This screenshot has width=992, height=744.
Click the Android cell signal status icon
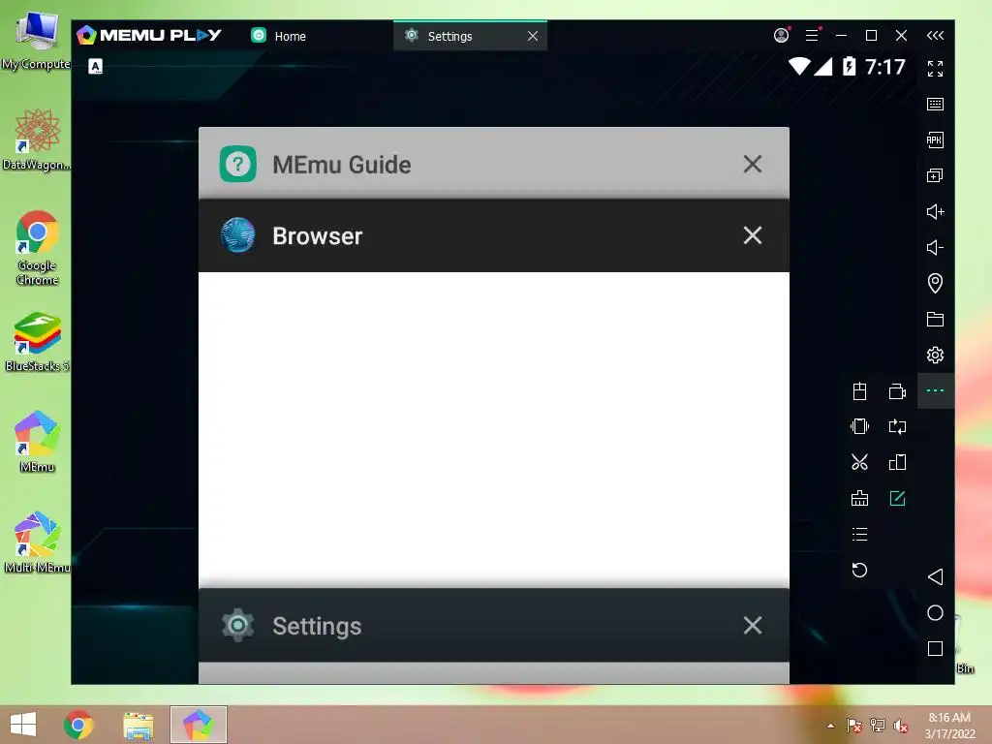tap(823, 67)
